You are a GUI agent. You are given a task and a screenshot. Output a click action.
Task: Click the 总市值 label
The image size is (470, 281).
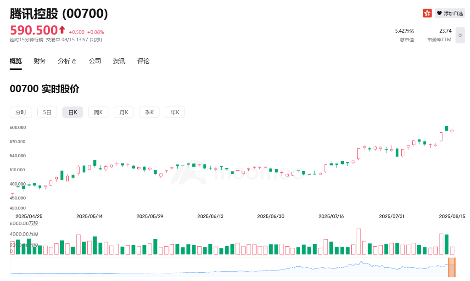[407, 39]
